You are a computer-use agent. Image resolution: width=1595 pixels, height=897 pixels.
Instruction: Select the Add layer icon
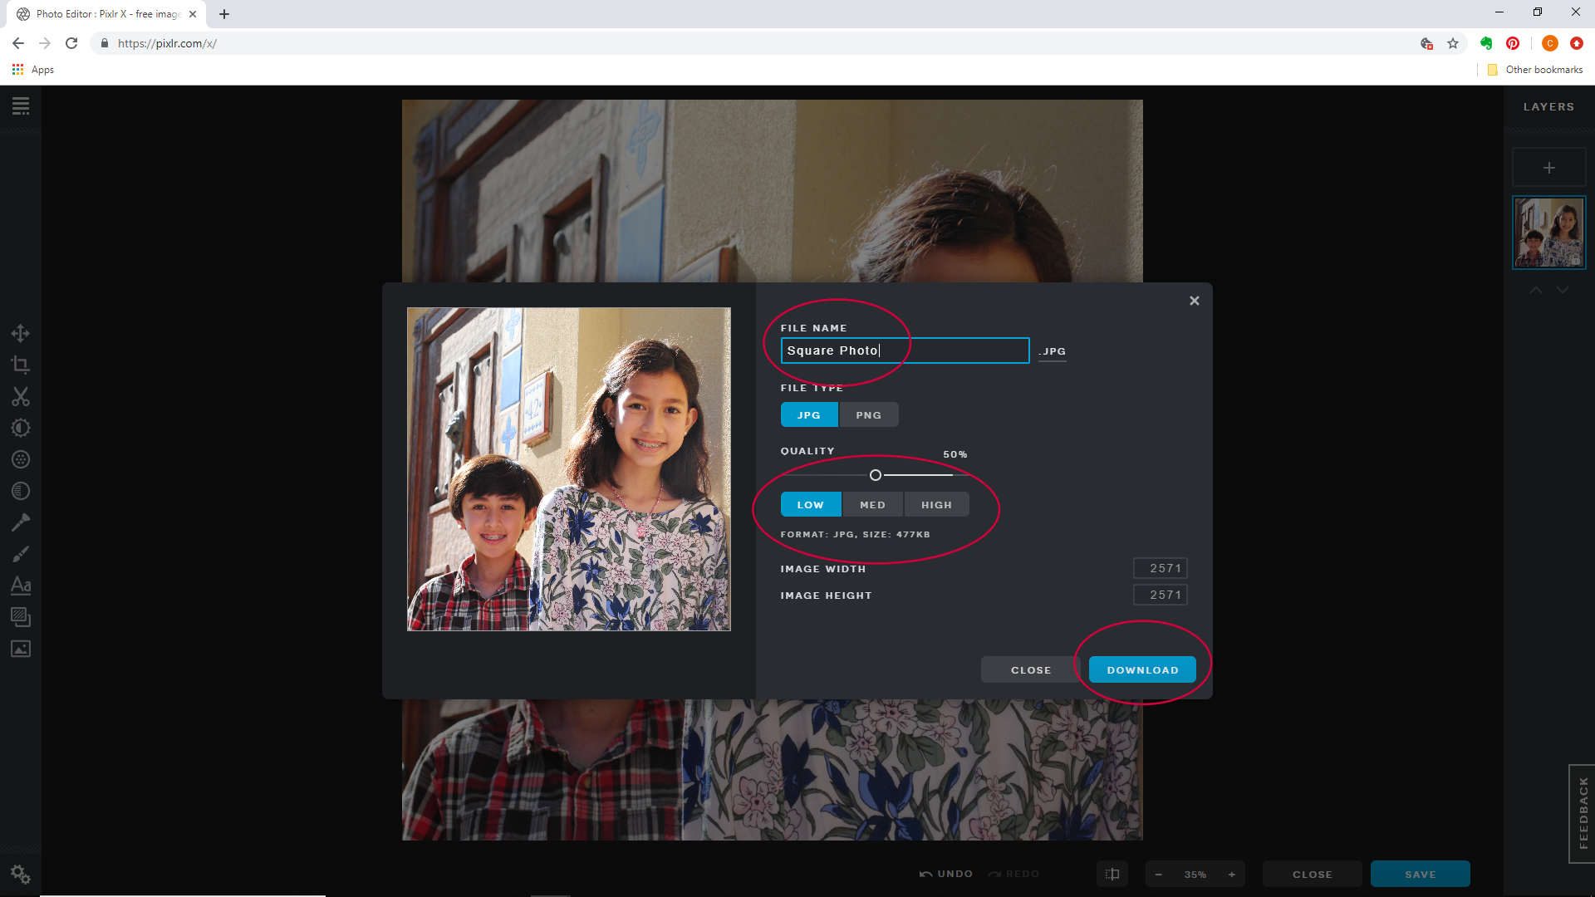[1548, 168]
